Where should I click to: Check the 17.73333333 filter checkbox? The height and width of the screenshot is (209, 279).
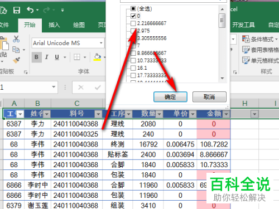click(133, 75)
